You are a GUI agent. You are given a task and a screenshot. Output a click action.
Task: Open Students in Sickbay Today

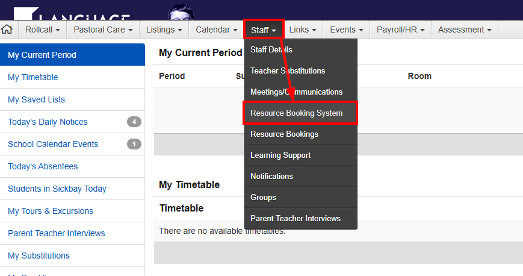tap(57, 189)
